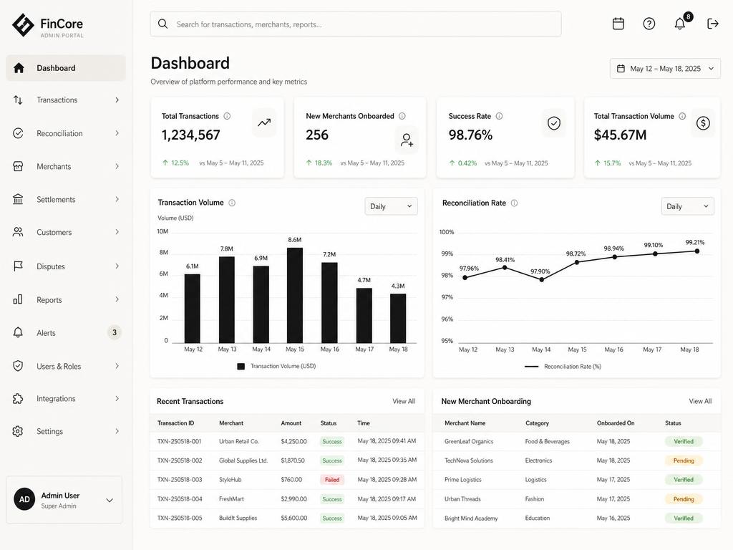Click the Bright Mind Academy merchant name

(471, 518)
